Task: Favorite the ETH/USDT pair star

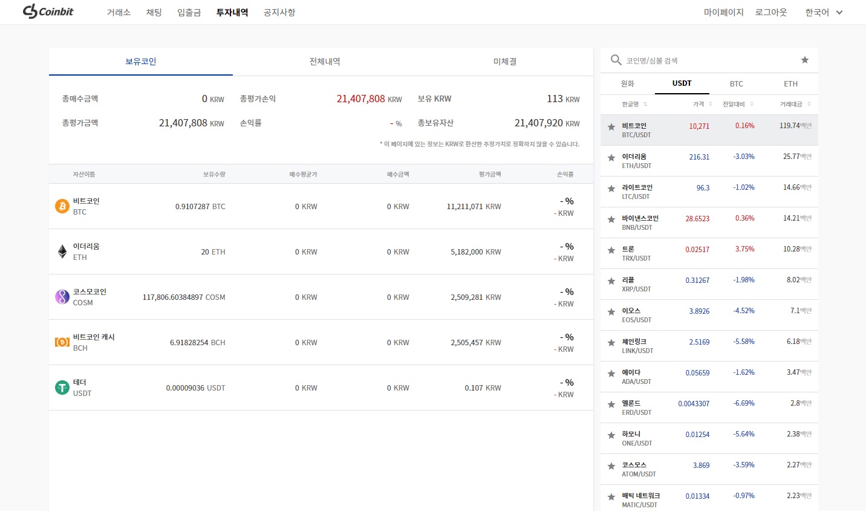Action: (611, 158)
